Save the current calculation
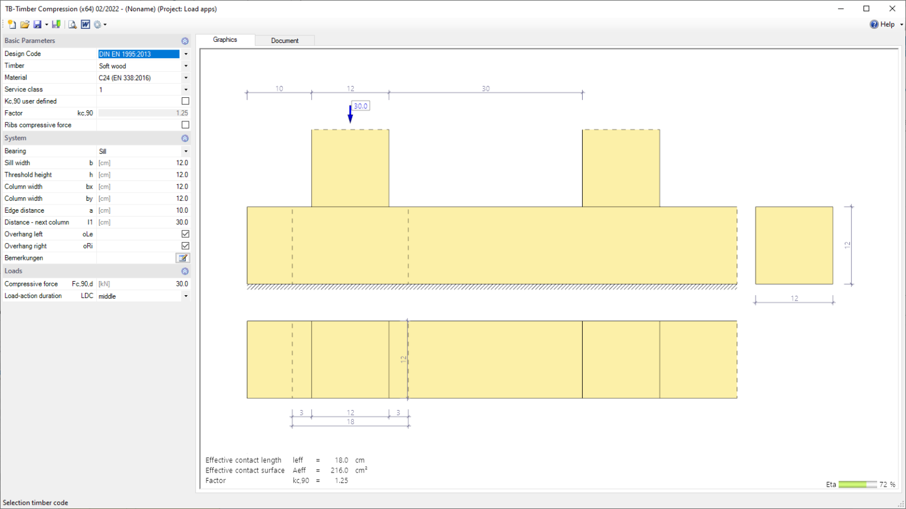This screenshot has height=509, width=906. (37, 24)
